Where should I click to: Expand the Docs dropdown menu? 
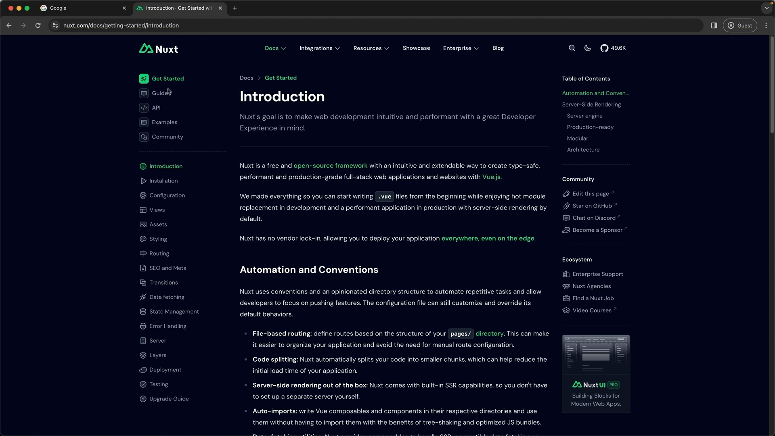pyautogui.click(x=275, y=48)
